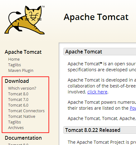Open the Archives link
This screenshot has width=136, height=145.
pos(16,127)
